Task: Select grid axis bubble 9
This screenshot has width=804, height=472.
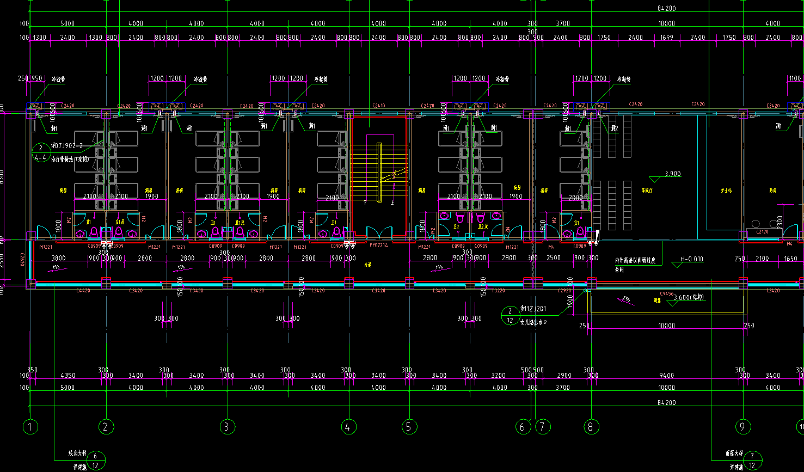Action: (742, 427)
